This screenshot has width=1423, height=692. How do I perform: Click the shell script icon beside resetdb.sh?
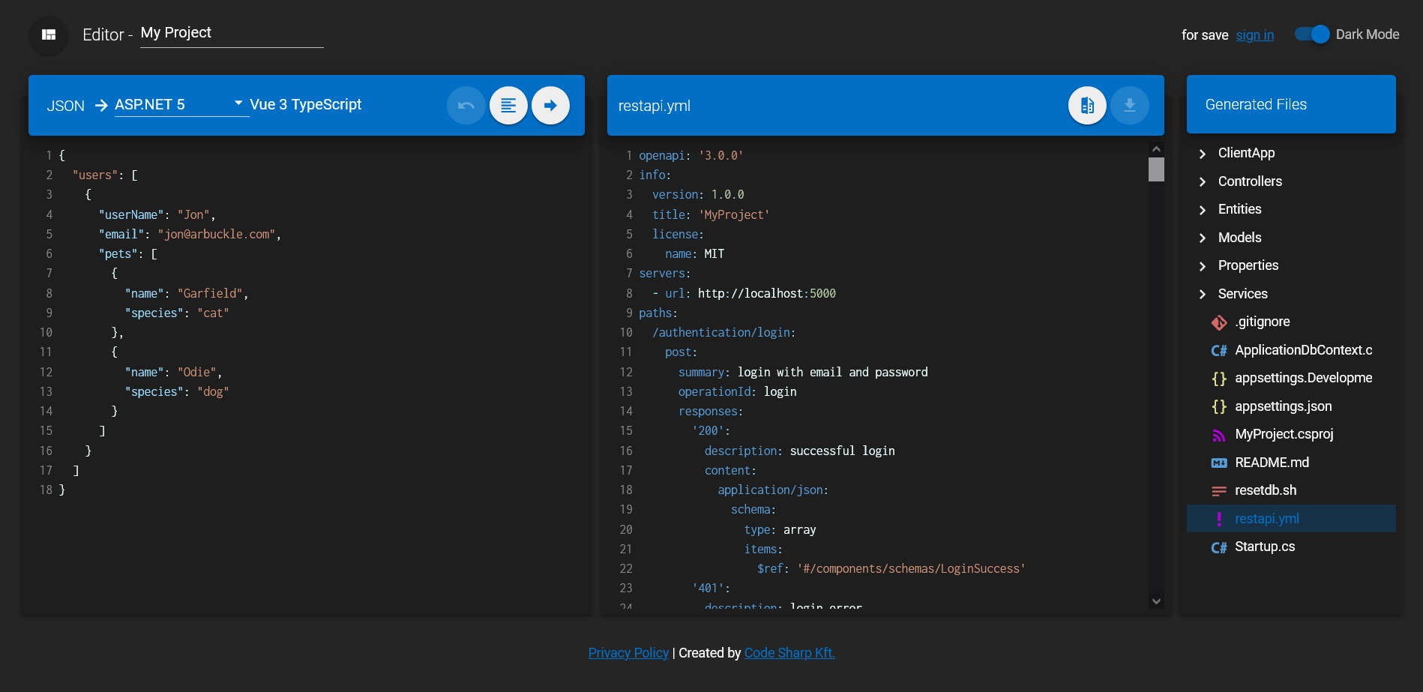click(1219, 491)
